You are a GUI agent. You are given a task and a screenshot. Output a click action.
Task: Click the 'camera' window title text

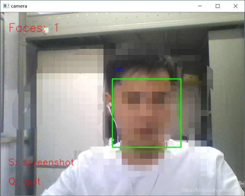19,6
